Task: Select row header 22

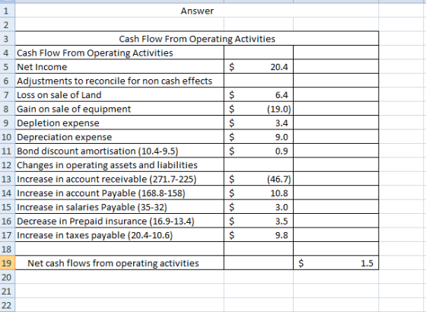Action: pos(8,305)
